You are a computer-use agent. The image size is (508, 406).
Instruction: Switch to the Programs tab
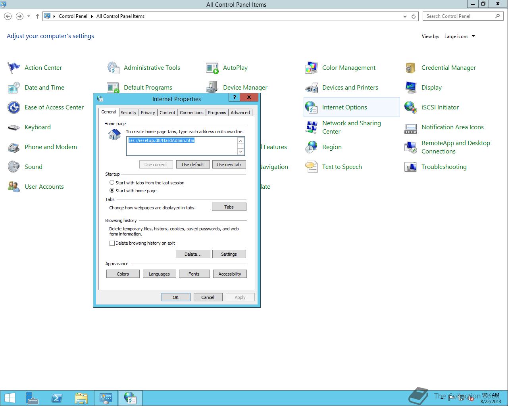(x=217, y=113)
